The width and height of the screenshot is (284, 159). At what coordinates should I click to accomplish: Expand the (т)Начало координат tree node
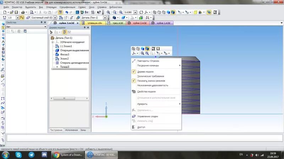click(x=53, y=42)
